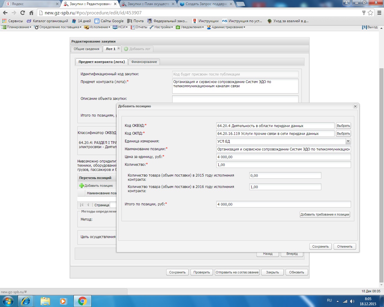
Task: Close the Добавить позицию dialog
Action: 355,106
